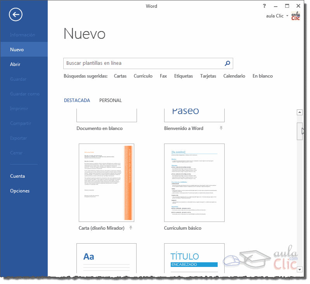The height and width of the screenshot is (284, 310).
Task: Click the aula Clic account name
Action: [x=275, y=16]
